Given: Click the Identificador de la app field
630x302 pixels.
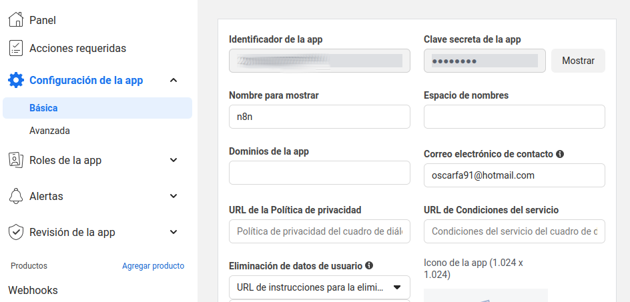Looking at the screenshot, I should [320, 61].
